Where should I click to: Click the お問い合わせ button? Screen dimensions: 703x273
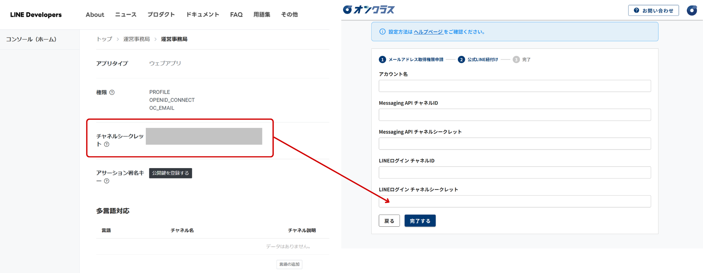coord(653,11)
